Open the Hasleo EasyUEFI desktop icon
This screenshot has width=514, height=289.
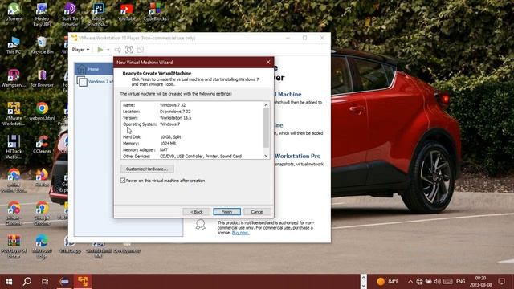click(42, 14)
